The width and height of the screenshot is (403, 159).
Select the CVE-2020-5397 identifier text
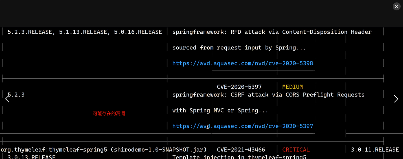pyautogui.click(x=239, y=87)
